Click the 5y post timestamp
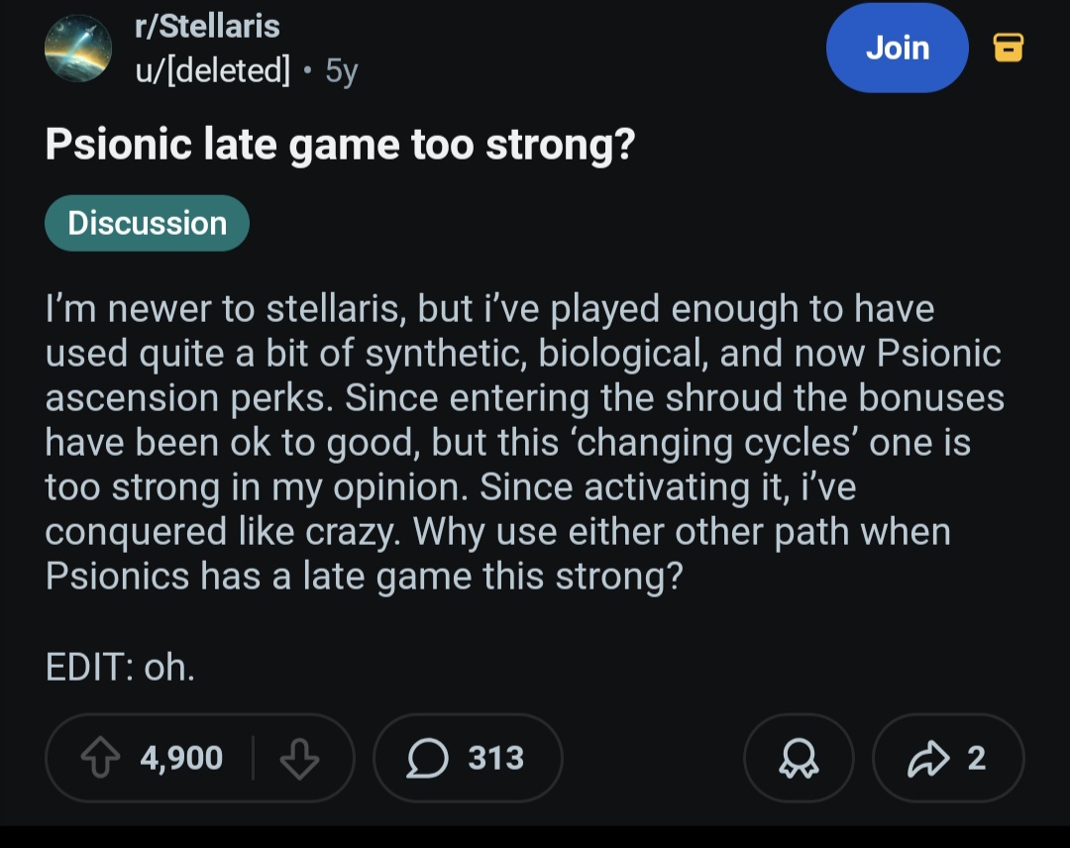 pyautogui.click(x=341, y=70)
